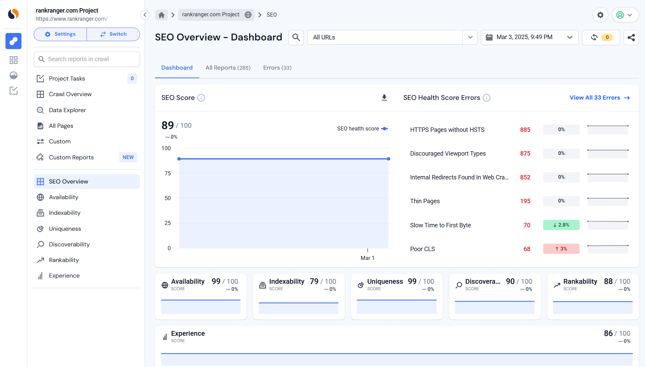Switch to Errors (33) tab
Image resolution: width=645 pixels, height=367 pixels.
277,68
